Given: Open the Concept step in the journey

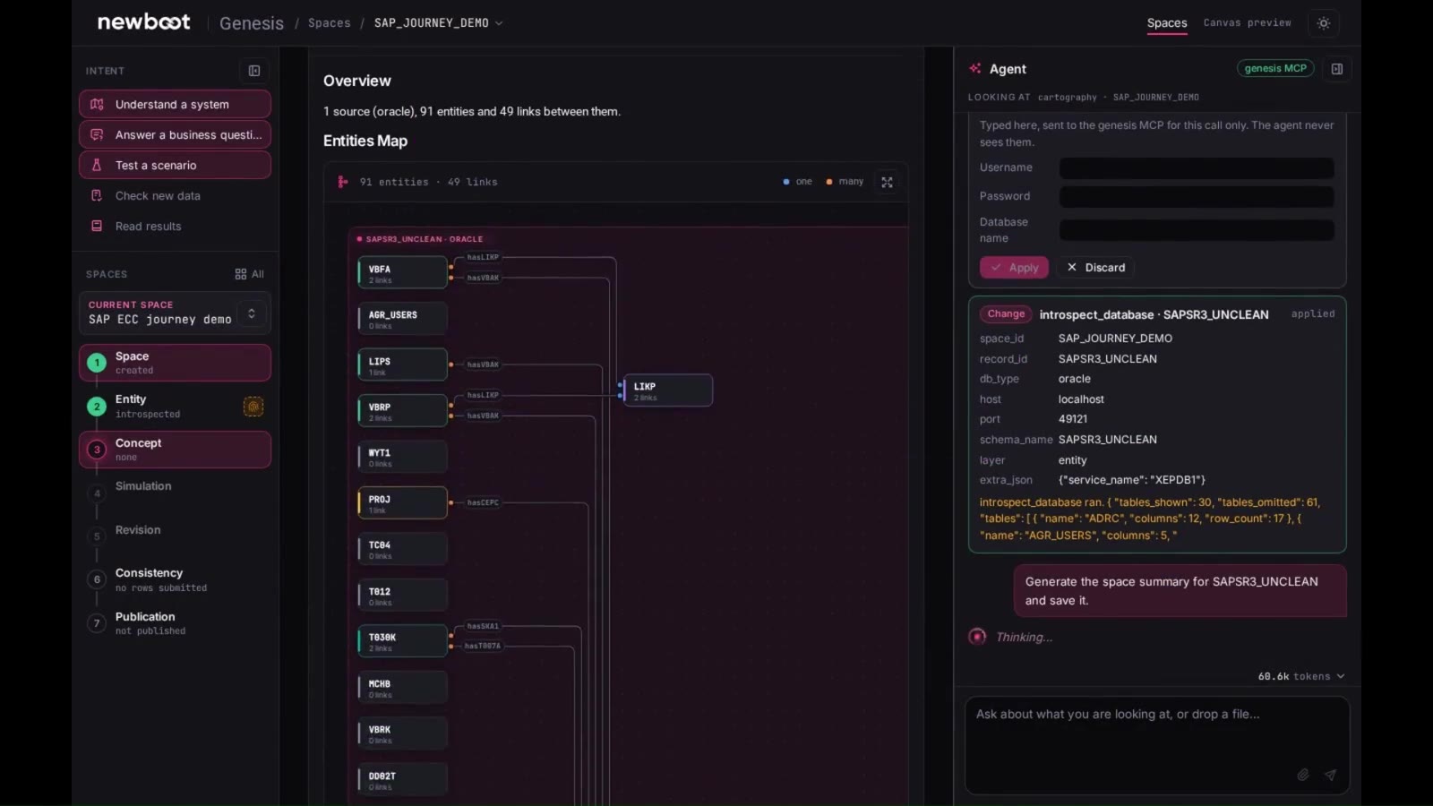Looking at the screenshot, I should coord(175,450).
